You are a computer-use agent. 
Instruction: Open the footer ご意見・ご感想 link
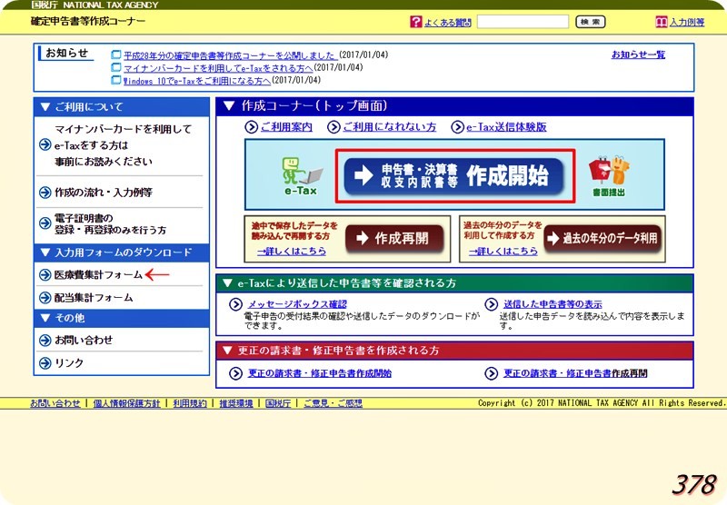tap(333, 403)
